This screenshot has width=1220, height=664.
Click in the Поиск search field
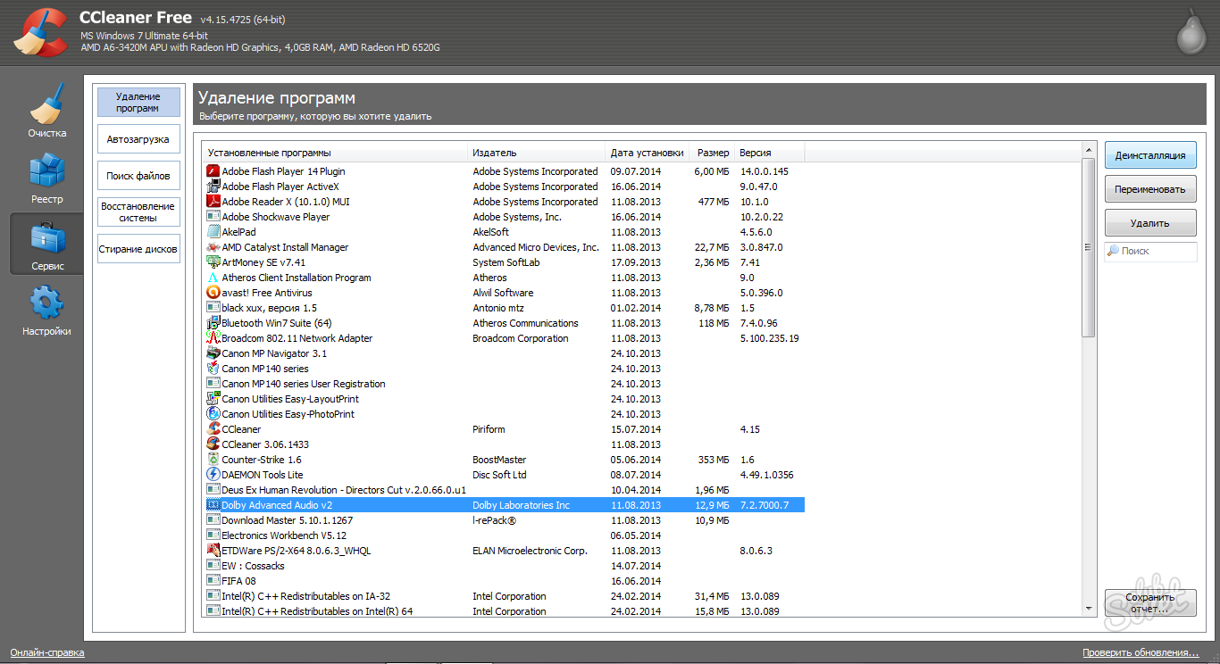tap(1150, 252)
